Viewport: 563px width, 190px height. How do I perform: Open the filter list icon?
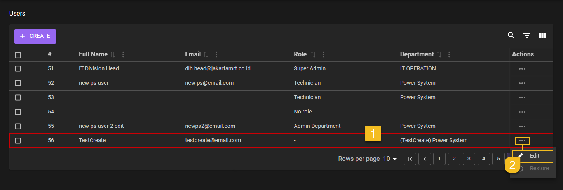pos(526,36)
